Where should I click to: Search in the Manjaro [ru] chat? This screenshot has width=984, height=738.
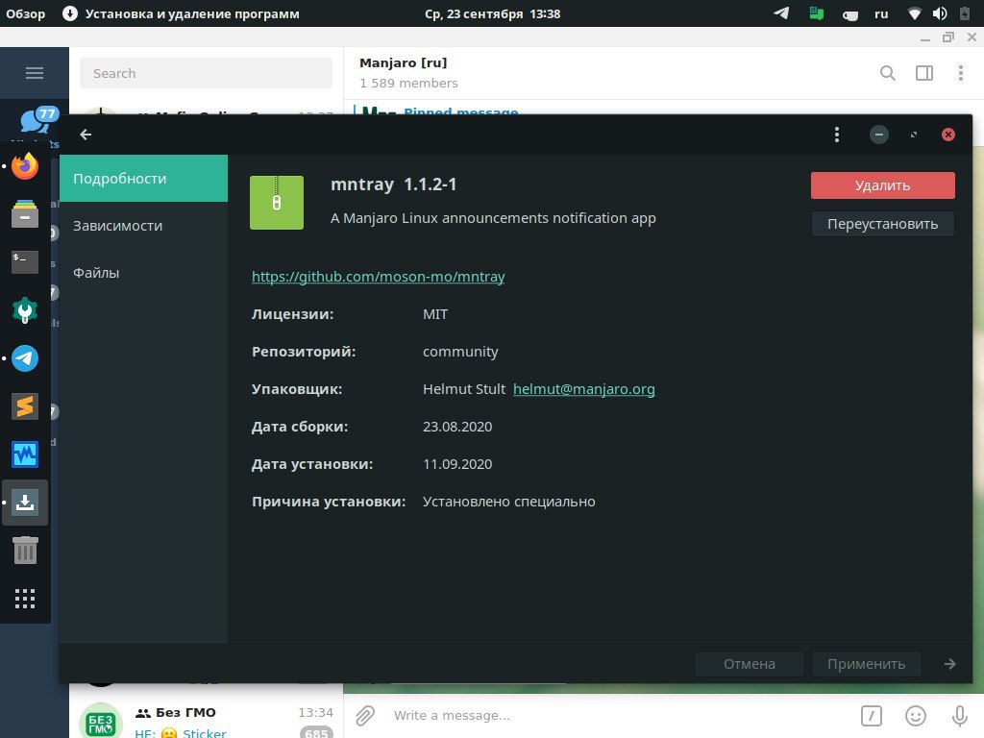pyautogui.click(x=887, y=73)
